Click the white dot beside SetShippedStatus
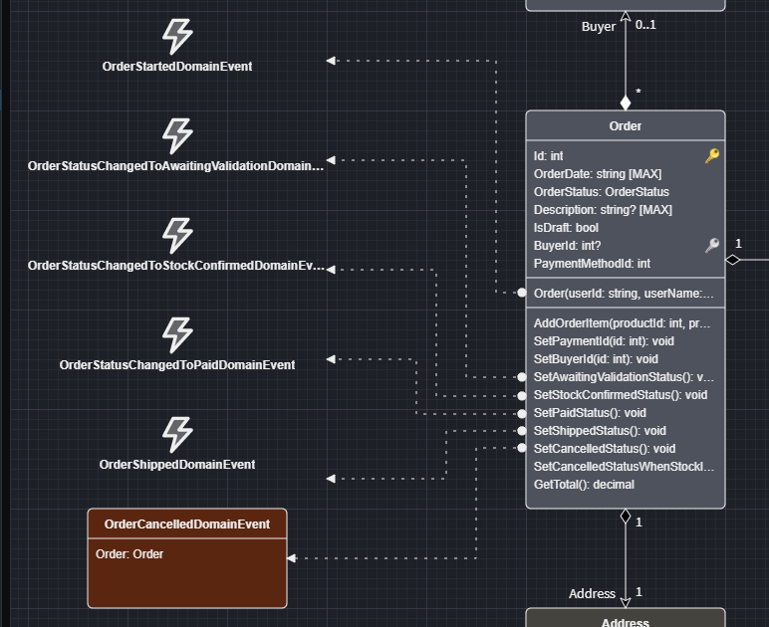 [x=522, y=431]
